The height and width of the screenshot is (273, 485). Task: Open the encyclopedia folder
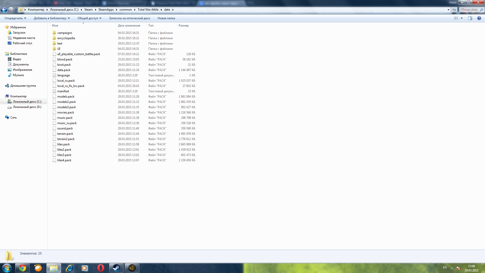point(66,38)
